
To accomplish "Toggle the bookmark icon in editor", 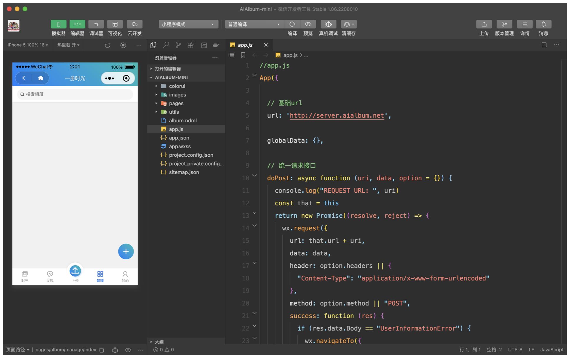I will pos(243,55).
